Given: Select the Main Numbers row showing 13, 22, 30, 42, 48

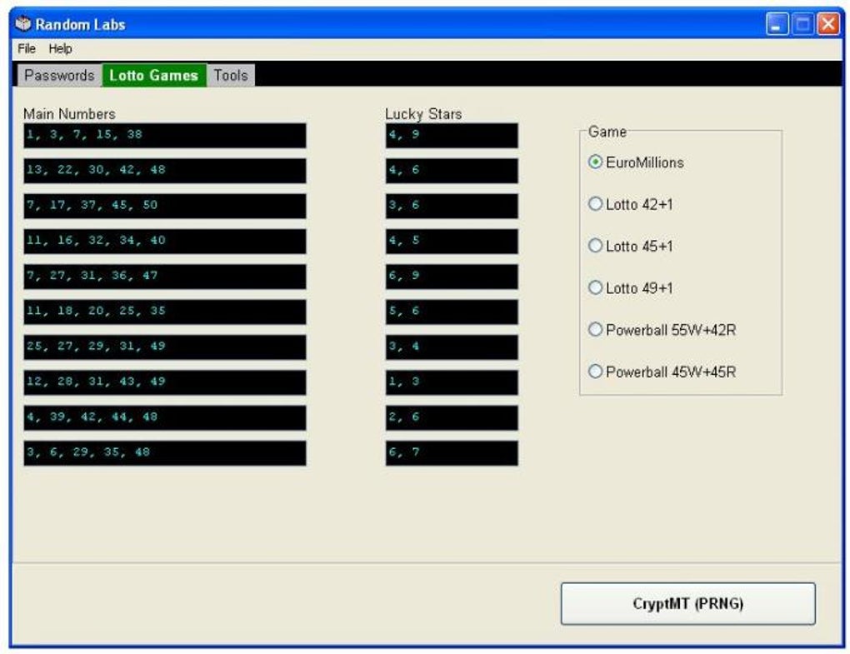Looking at the screenshot, I should tap(162, 170).
